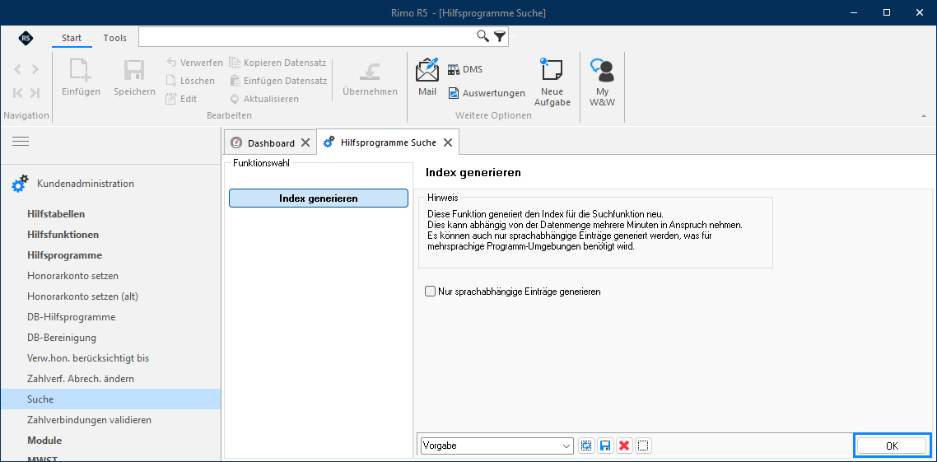Screen dimensions: 937x462
Task: Close the Hilfsprogramme Suche tab
Action: 447,142
